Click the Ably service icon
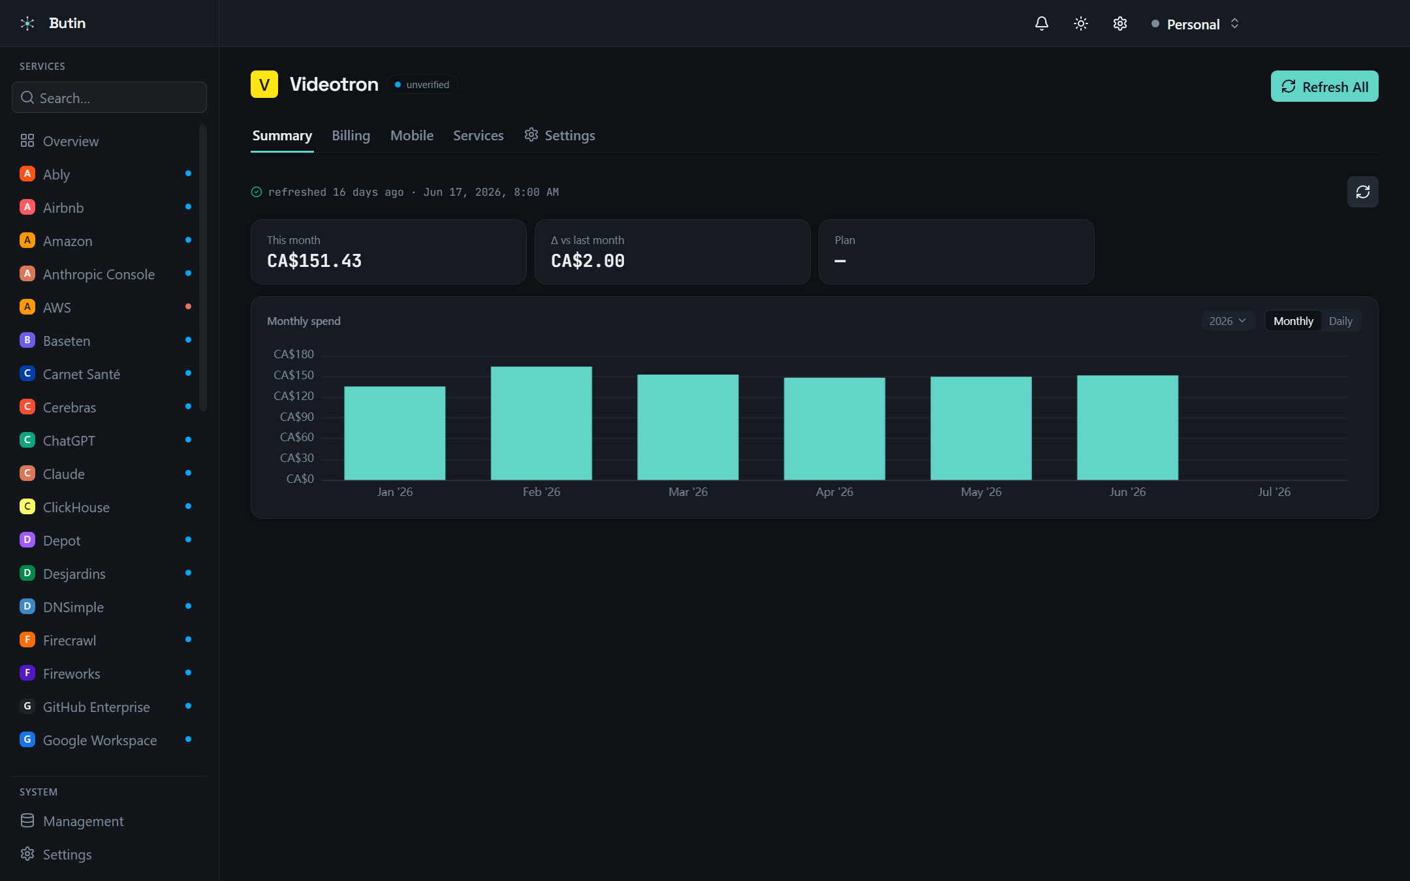The width and height of the screenshot is (1410, 881). pyautogui.click(x=27, y=174)
